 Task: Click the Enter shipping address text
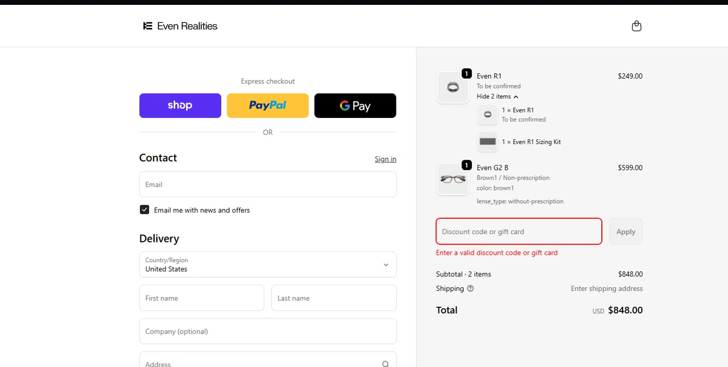(607, 288)
